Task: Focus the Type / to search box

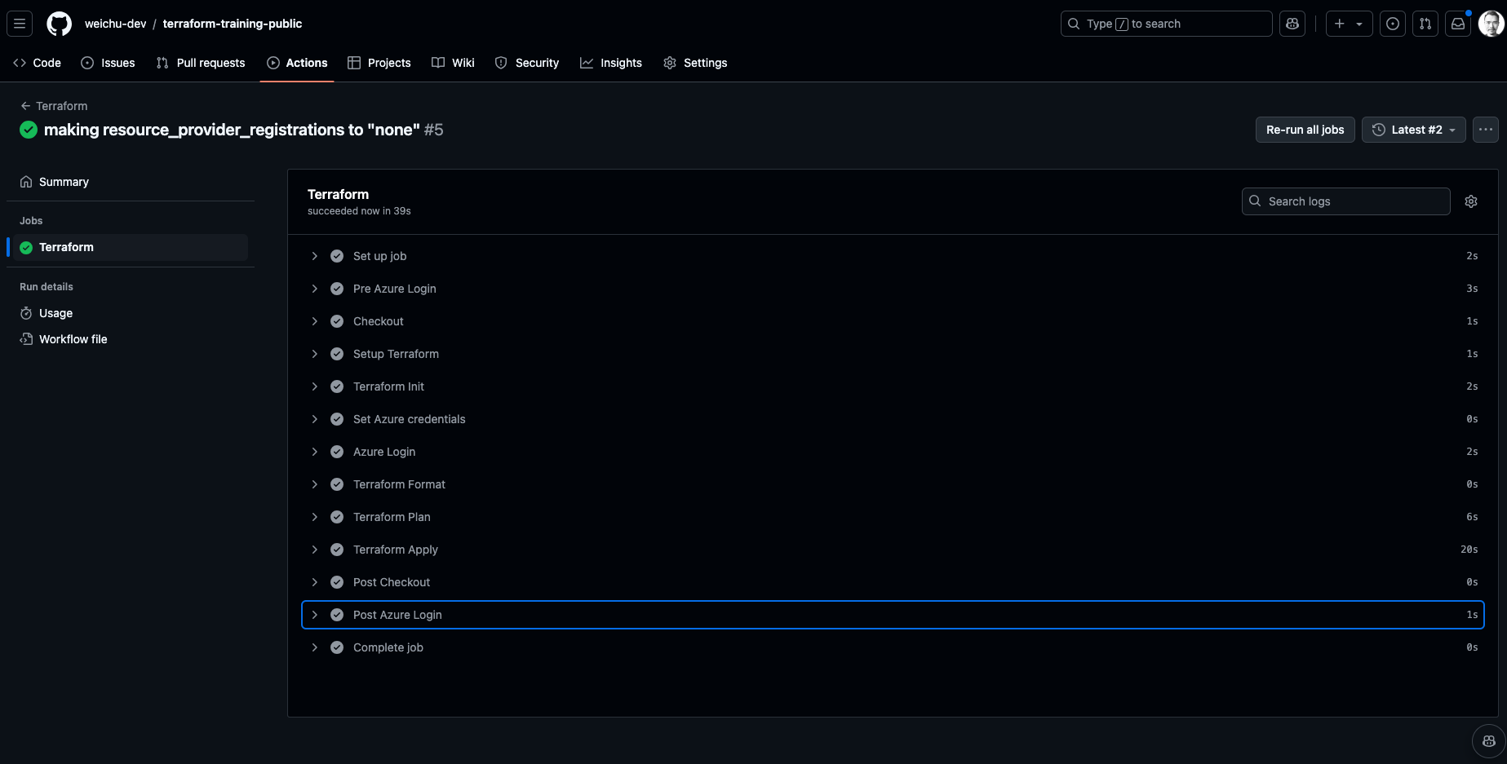Action: 1166,24
